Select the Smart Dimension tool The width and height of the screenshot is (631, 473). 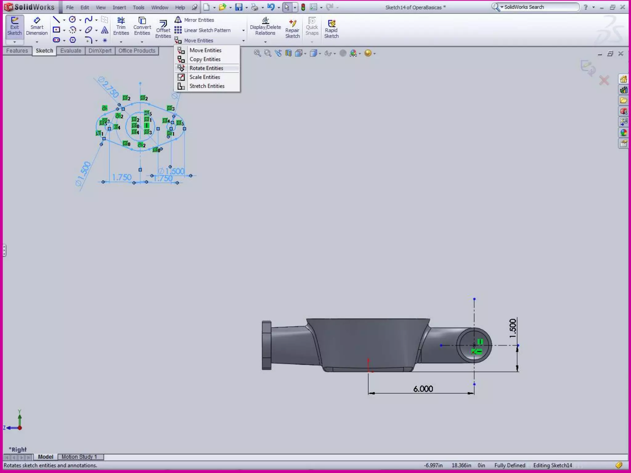click(x=37, y=21)
